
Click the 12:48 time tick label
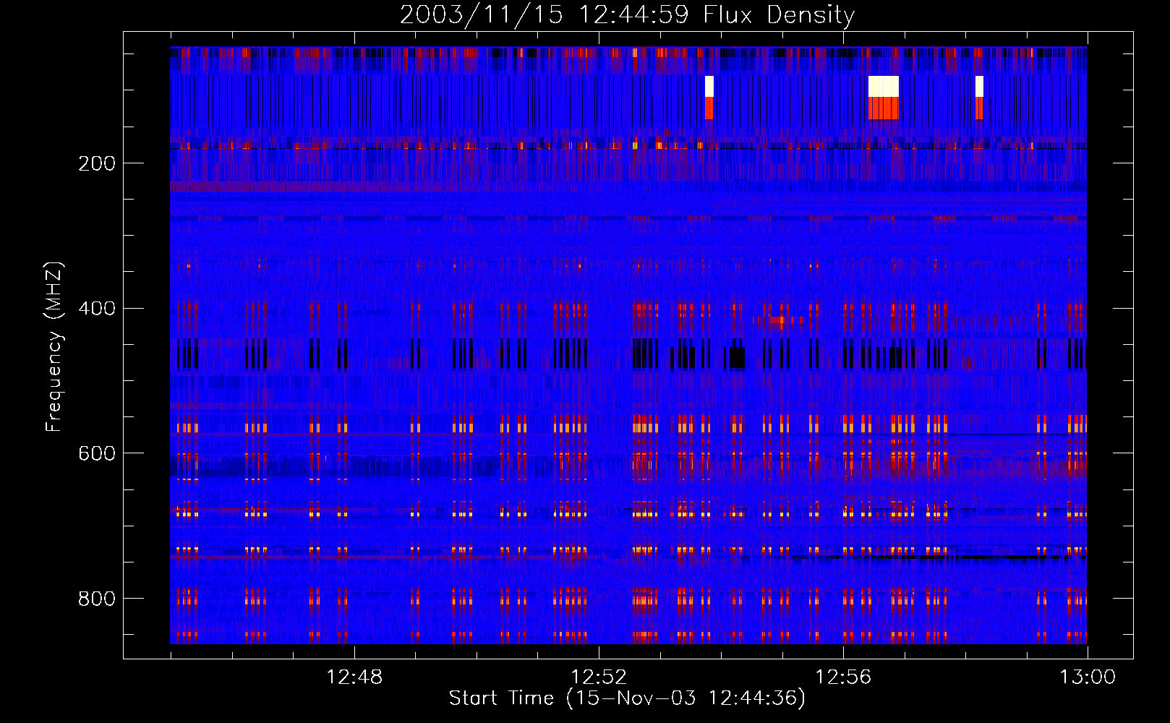[354, 677]
